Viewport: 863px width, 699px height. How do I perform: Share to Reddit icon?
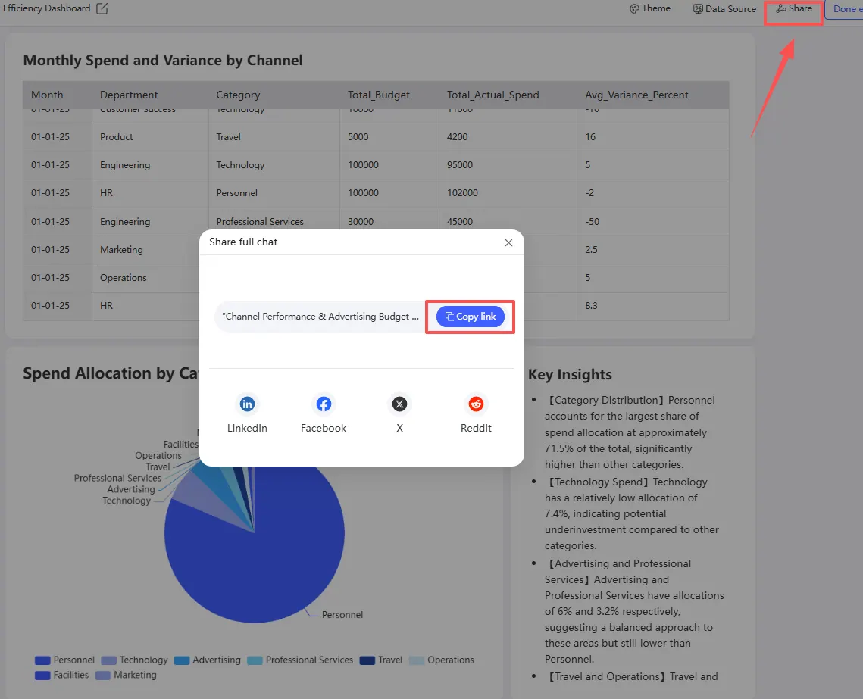(x=476, y=404)
